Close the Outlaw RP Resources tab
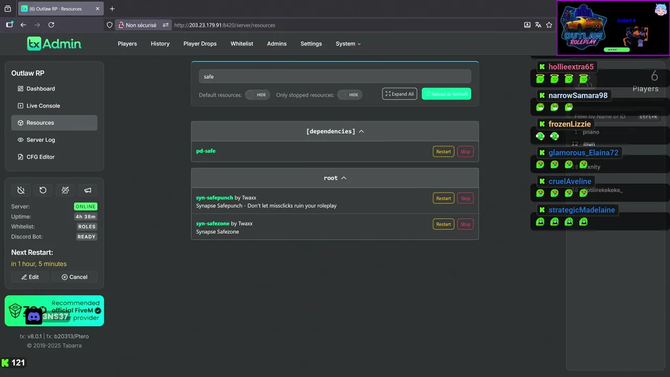Image resolution: width=670 pixels, height=377 pixels. [x=97, y=9]
